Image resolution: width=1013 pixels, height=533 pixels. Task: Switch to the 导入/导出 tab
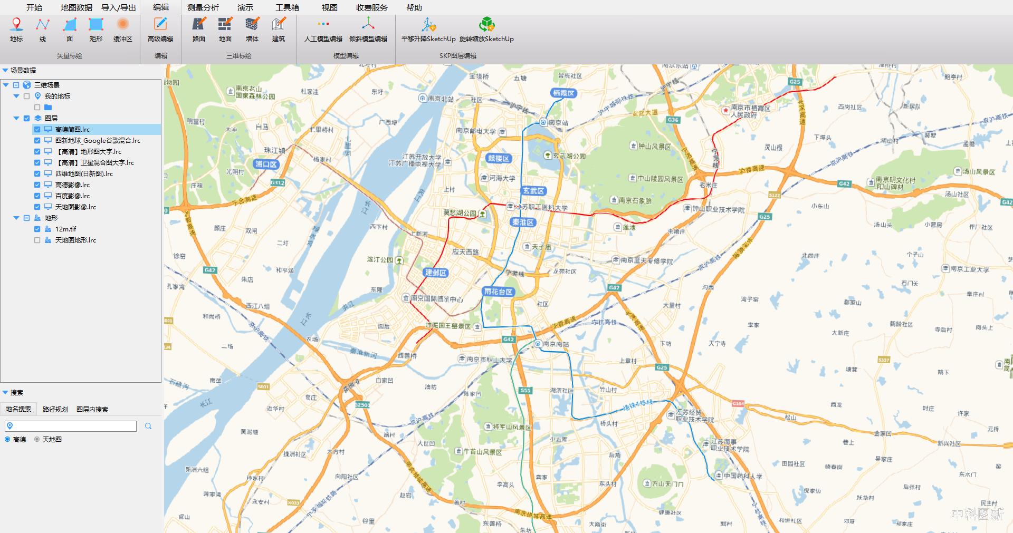coord(119,7)
